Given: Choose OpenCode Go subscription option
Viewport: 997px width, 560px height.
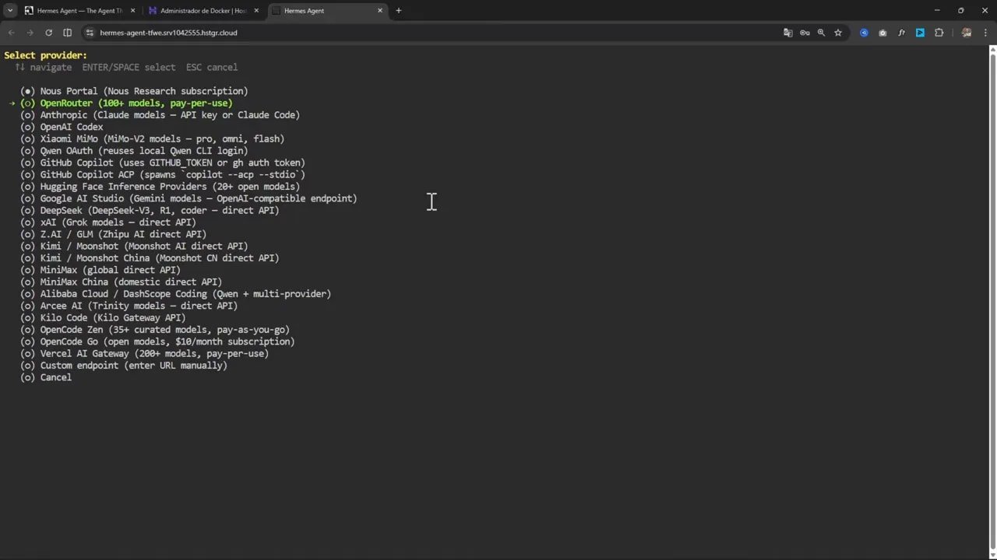Looking at the screenshot, I should coord(157,341).
